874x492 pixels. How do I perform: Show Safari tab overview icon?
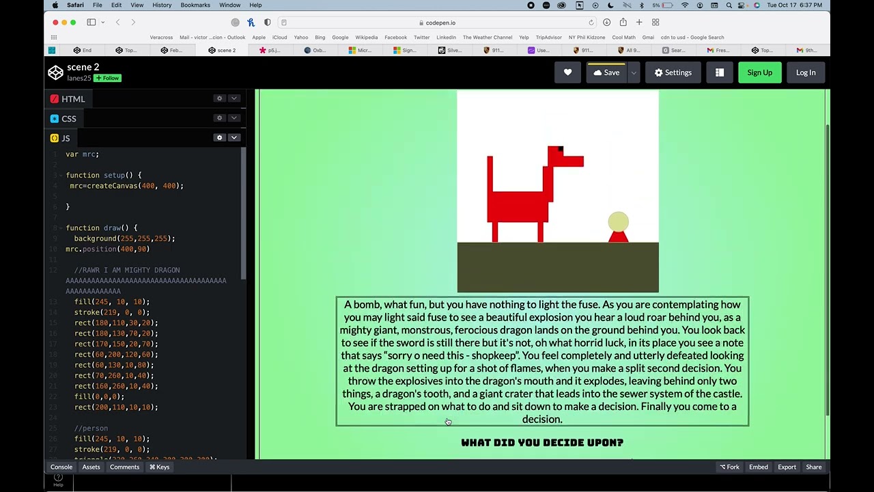pos(655,23)
